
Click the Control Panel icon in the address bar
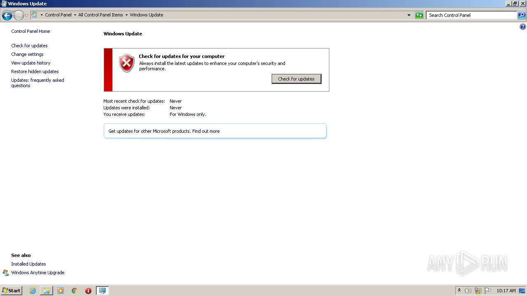point(35,15)
